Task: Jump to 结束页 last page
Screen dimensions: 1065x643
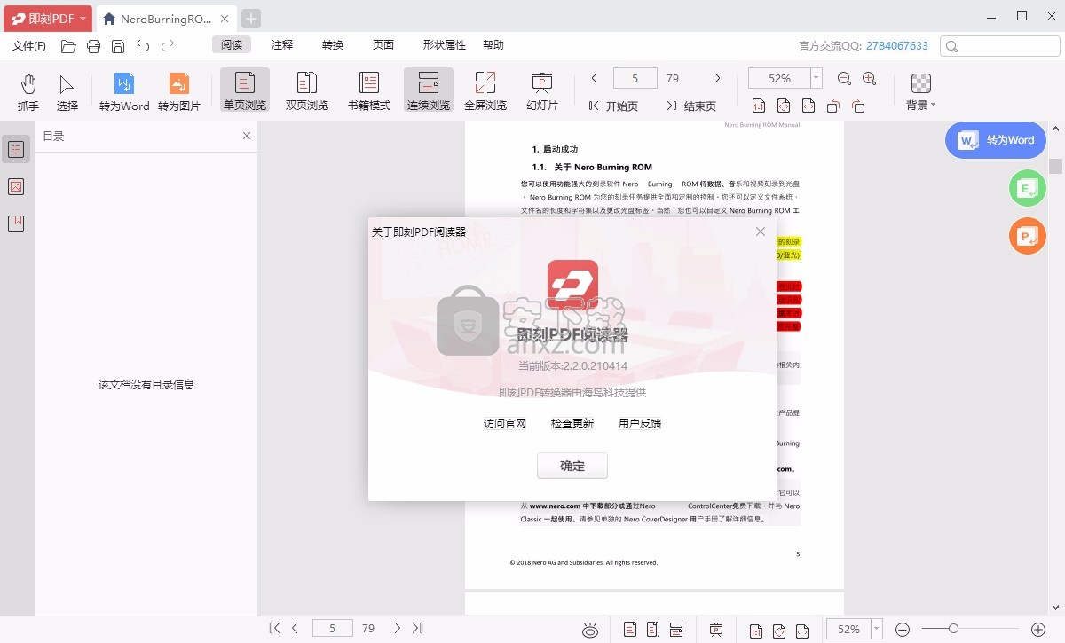Action: (x=691, y=106)
